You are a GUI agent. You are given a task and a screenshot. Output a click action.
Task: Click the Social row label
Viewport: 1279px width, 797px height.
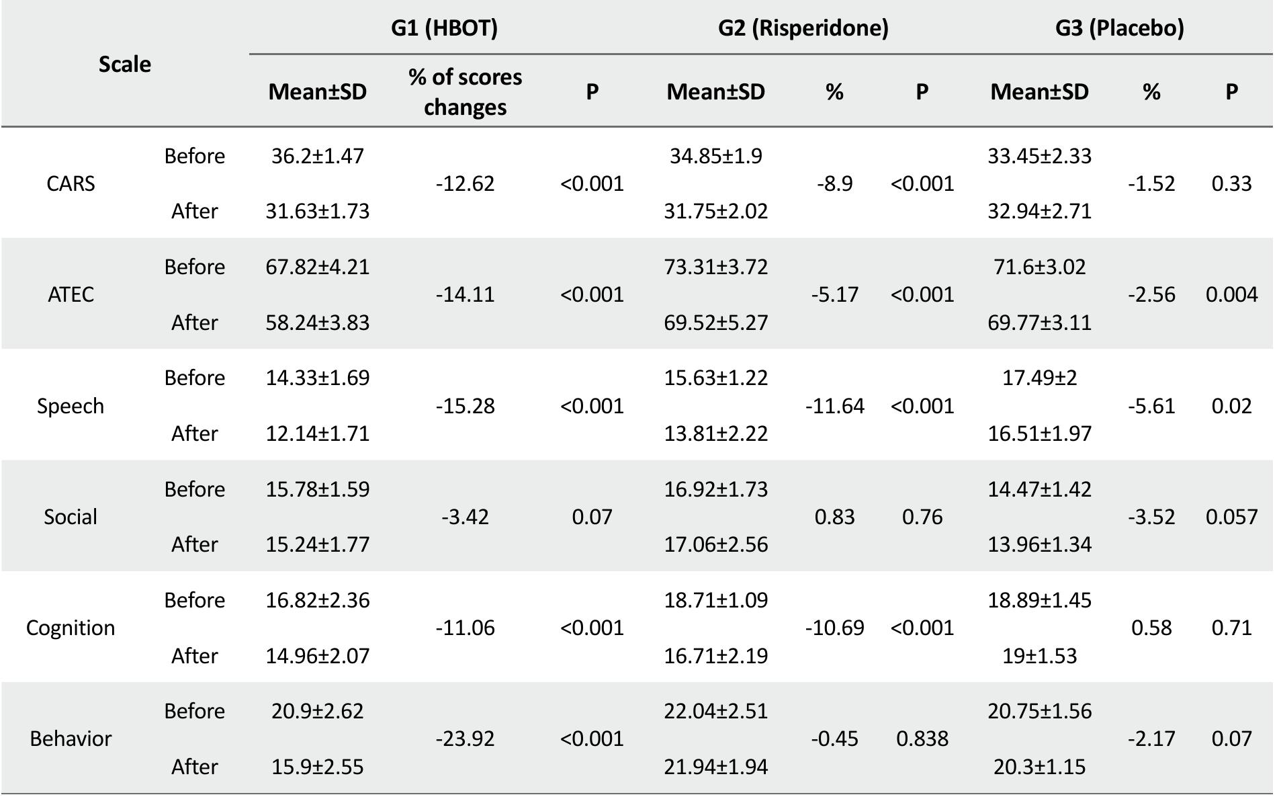click(71, 517)
